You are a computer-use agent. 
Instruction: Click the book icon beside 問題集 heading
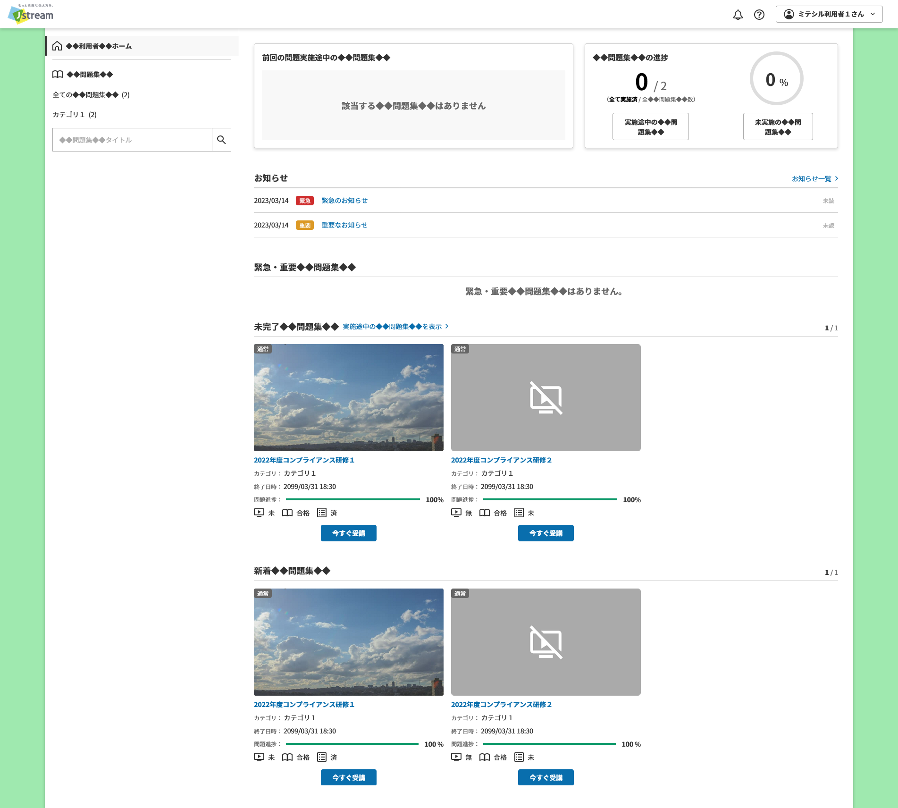click(x=58, y=74)
